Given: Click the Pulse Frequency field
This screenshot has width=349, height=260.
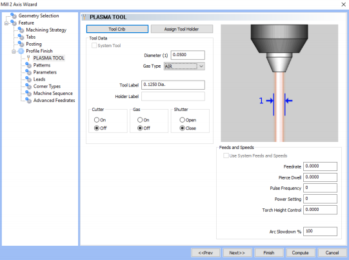Looking at the screenshot, I should 320,188.
